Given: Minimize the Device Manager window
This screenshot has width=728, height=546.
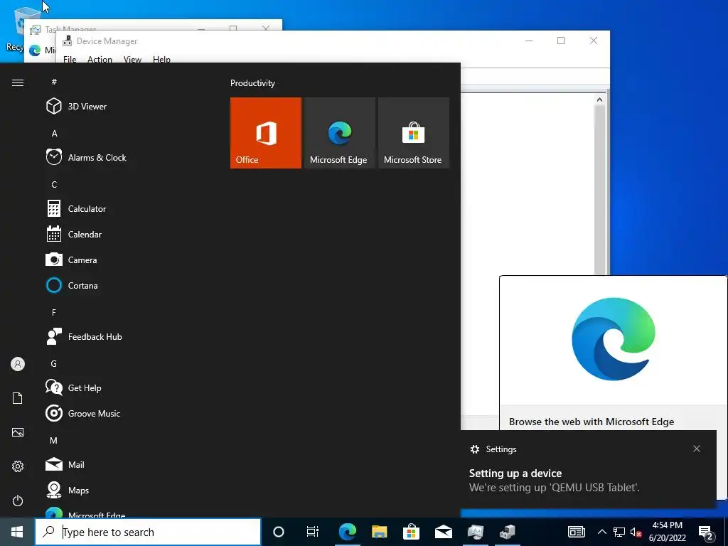Looking at the screenshot, I should point(529,41).
